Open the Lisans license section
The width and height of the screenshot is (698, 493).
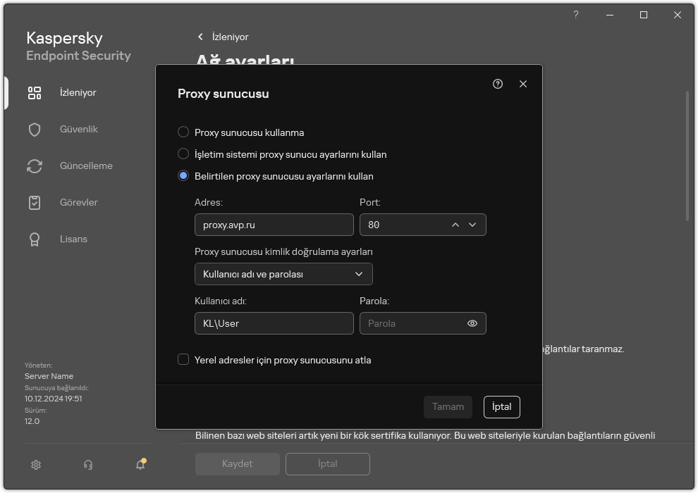73,239
